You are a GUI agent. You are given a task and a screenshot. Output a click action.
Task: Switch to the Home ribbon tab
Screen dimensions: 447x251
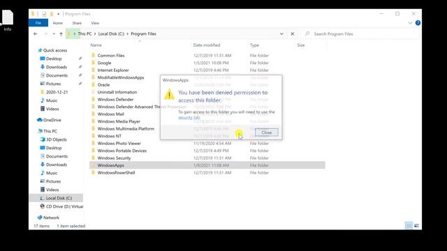coord(57,23)
